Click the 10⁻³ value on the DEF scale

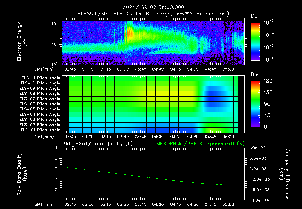coord(268,22)
